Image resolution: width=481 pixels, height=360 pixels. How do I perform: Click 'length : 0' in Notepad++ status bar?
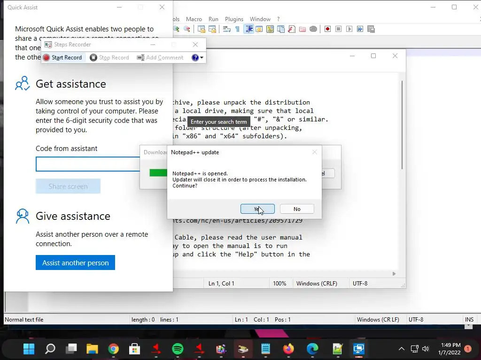click(x=143, y=320)
